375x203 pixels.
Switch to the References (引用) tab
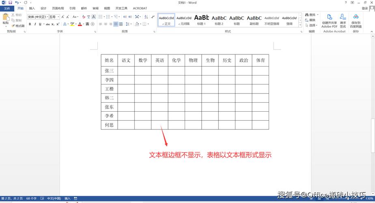pyautogui.click(x=72, y=9)
